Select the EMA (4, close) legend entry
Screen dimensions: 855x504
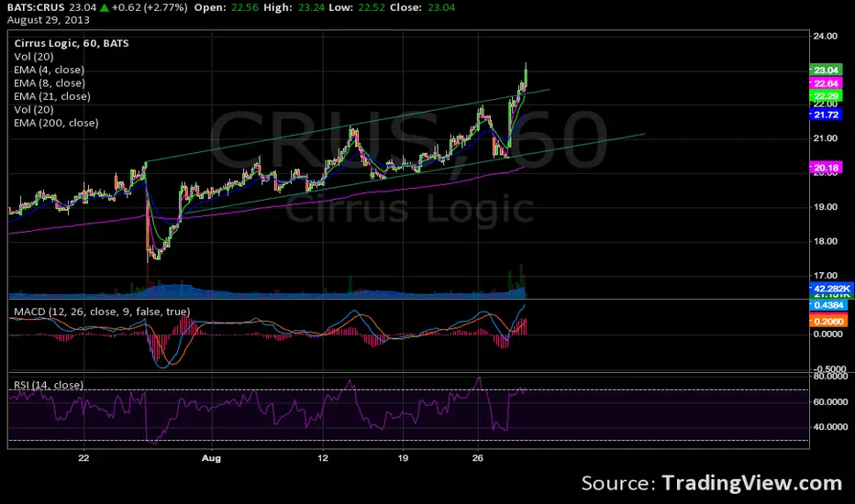point(49,70)
